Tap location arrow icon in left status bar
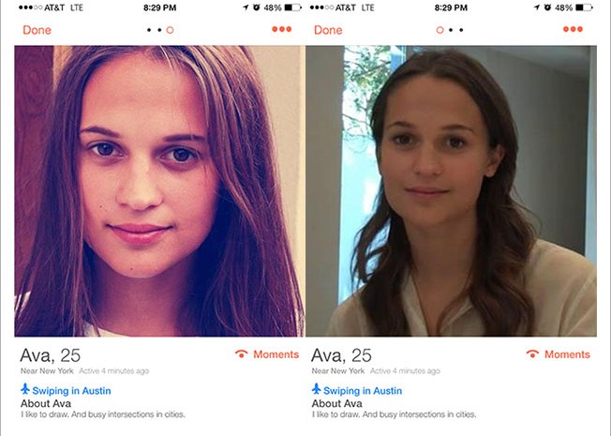Image resolution: width=611 pixels, height=436 pixels. [246, 8]
